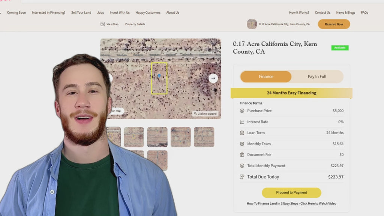Screen dimensions: 384x216
Task: Select the last thumbnail in the first row
Action: [204, 137]
